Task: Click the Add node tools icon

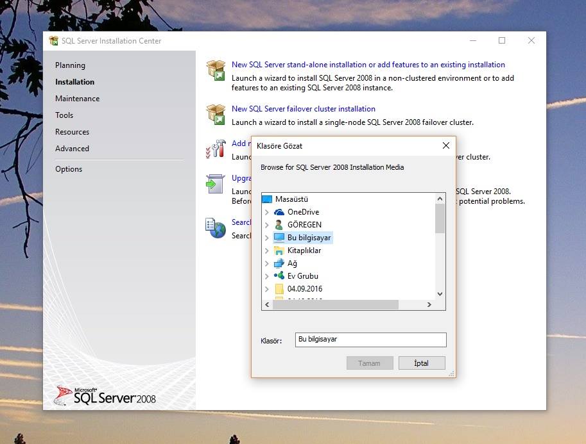Action: (x=216, y=149)
